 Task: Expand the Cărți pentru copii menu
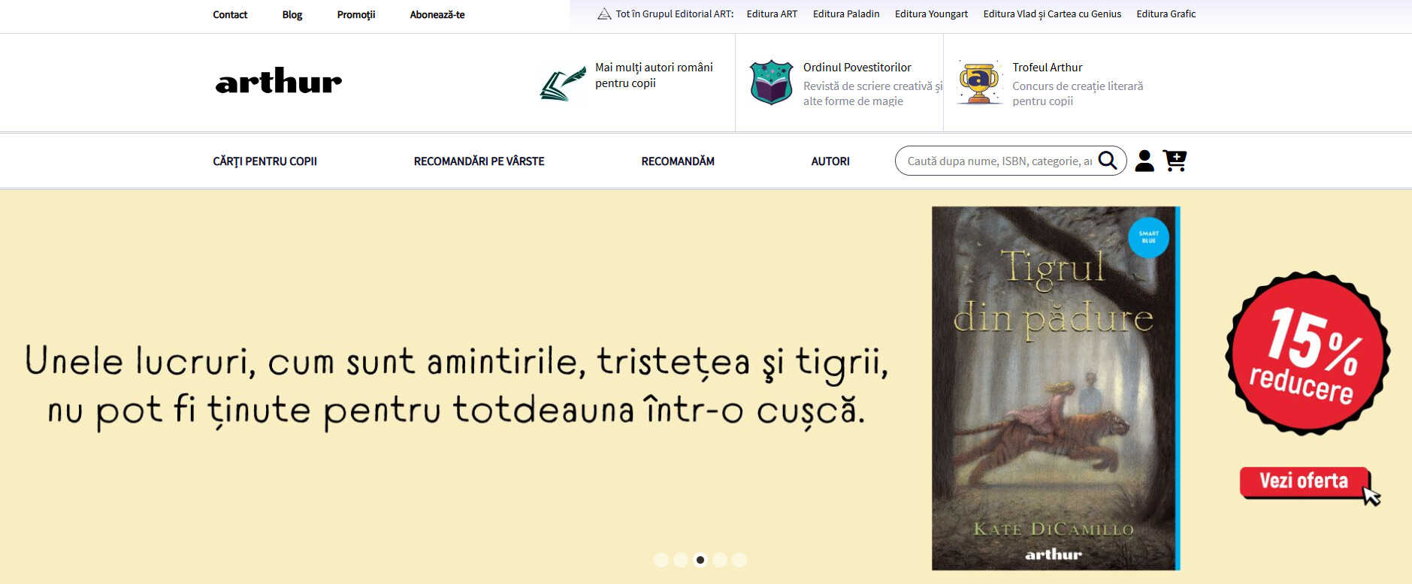pyautogui.click(x=265, y=161)
